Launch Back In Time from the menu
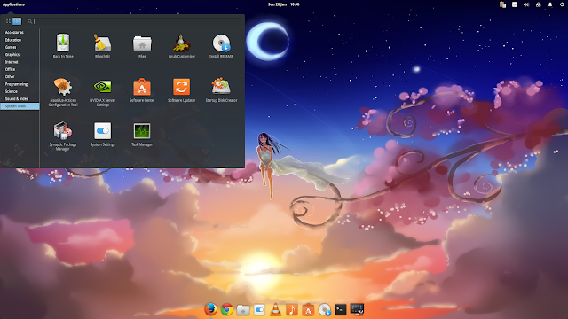 pos(63,46)
